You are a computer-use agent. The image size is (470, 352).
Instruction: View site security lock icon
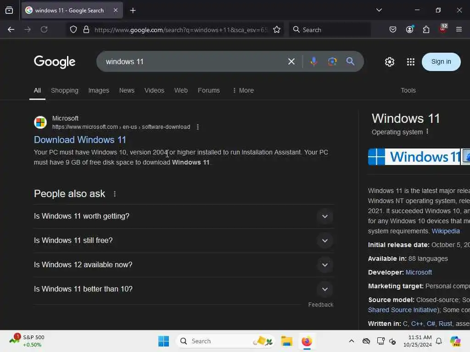point(86,30)
